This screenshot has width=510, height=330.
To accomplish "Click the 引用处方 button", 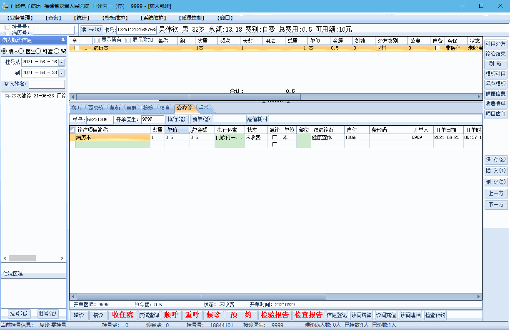I will pyautogui.click(x=496, y=44).
